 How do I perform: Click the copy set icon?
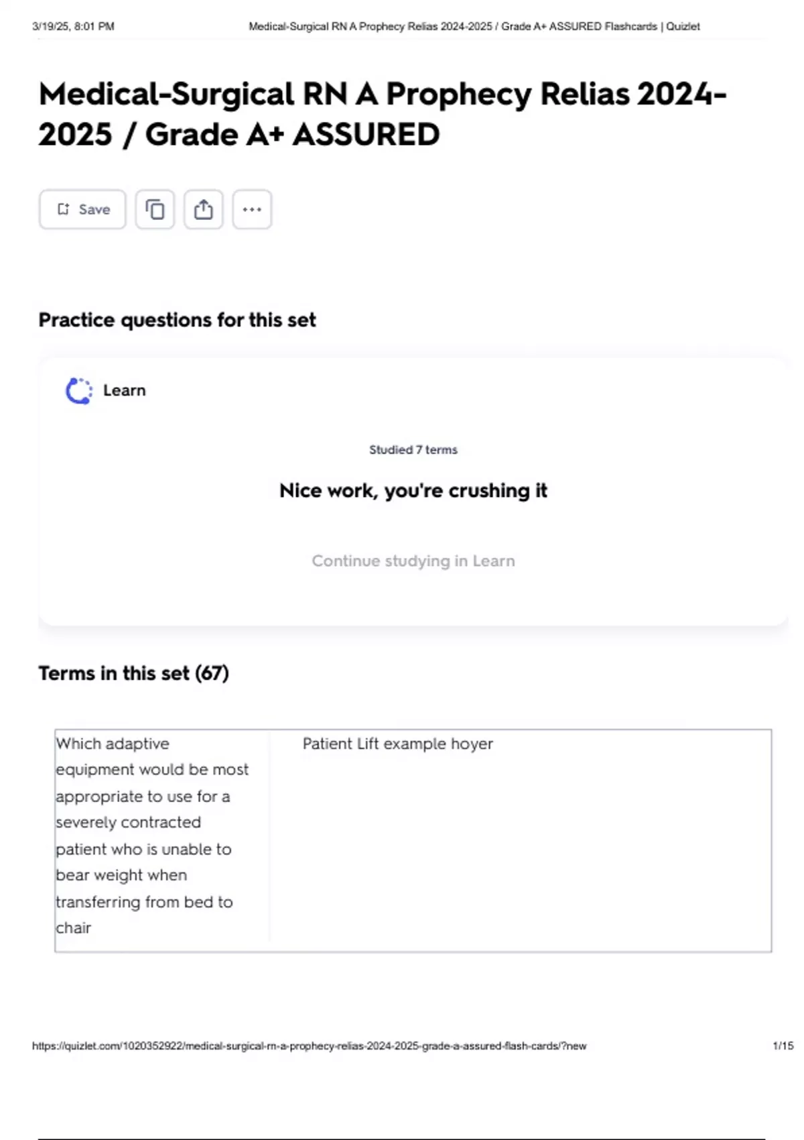pyautogui.click(x=155, y=209)
